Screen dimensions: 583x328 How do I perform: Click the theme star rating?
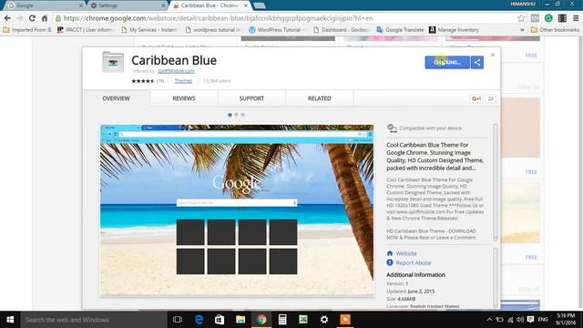142,81
